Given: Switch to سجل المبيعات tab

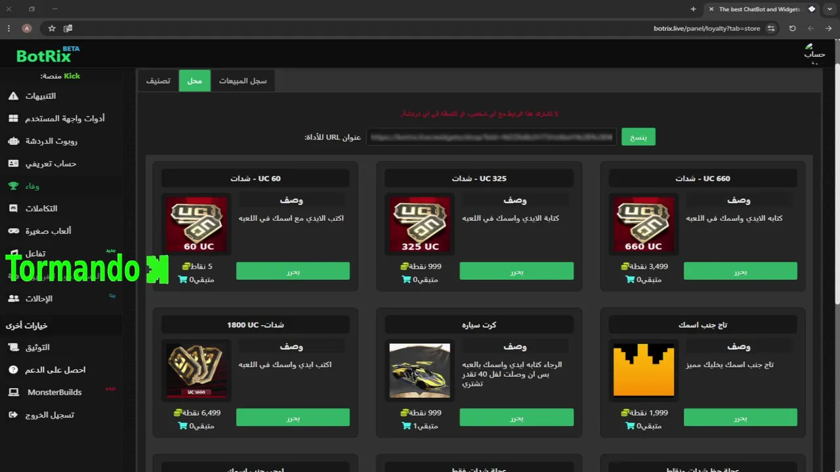Looking at the screenshot, I should pyautogui.click(x=243, y=81).
